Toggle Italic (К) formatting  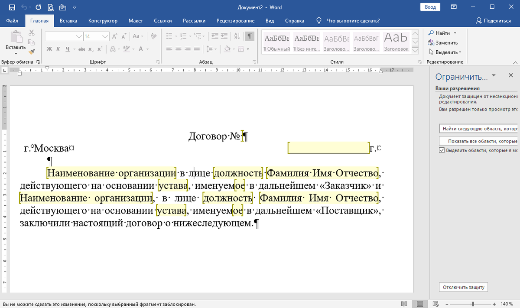58,49
